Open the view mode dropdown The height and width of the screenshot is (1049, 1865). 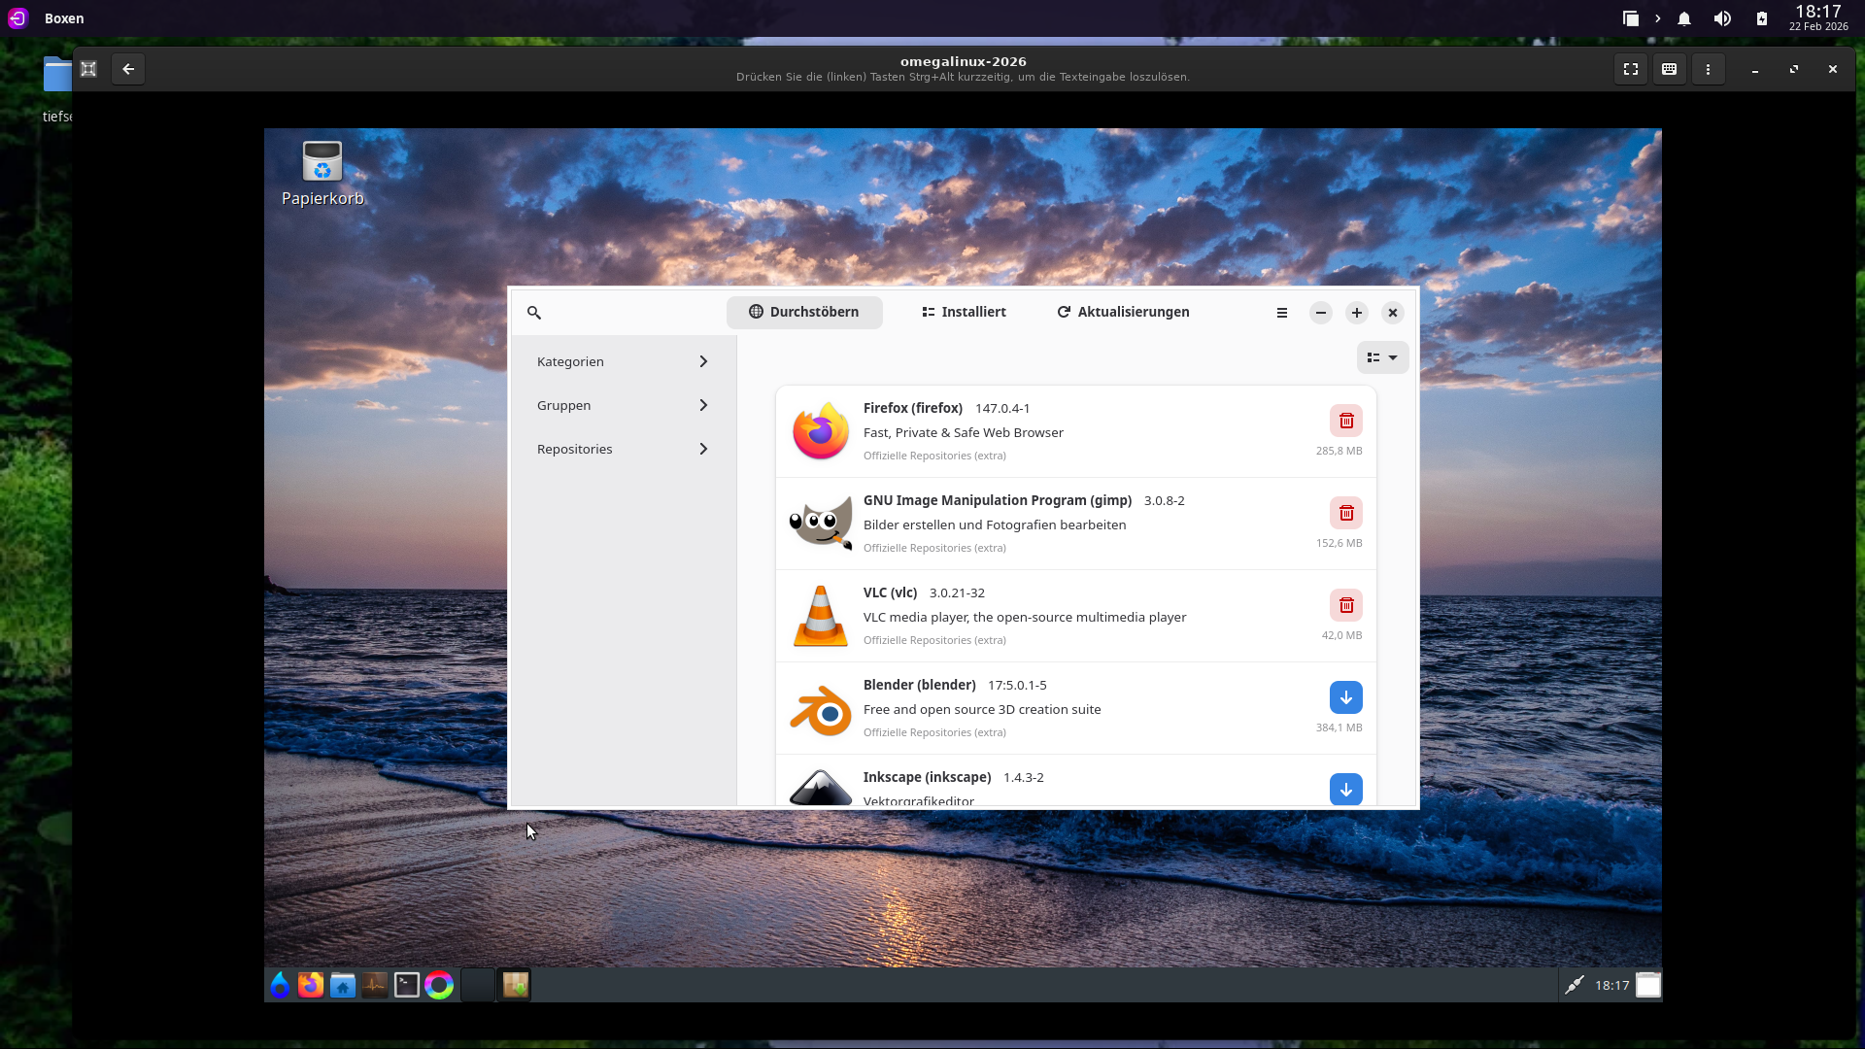1382,357
